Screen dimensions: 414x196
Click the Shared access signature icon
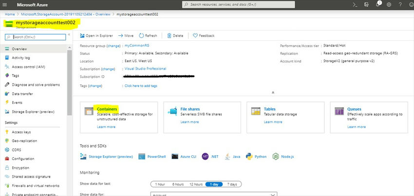(7, 177)
